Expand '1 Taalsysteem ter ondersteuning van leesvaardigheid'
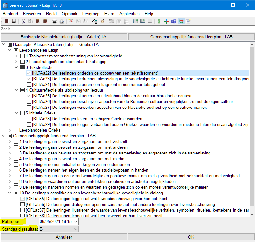The image size is (255, 242). click(x=16, y=56)
